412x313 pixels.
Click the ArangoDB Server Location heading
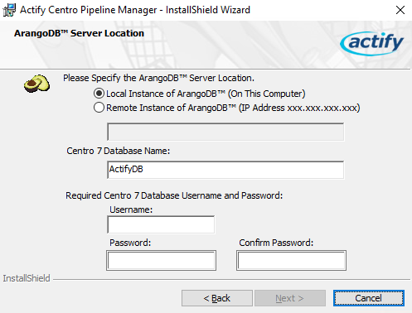point(79,33)
